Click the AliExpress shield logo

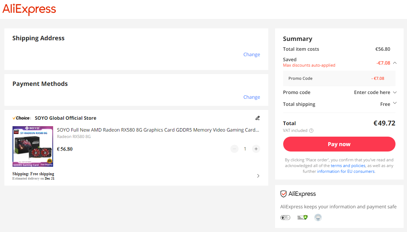tap(298, 194)
